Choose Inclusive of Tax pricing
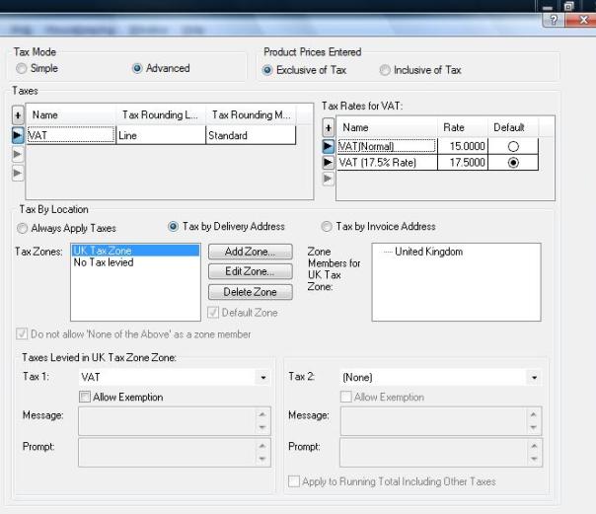Screen dimensions: 596x514 point(386,70)
